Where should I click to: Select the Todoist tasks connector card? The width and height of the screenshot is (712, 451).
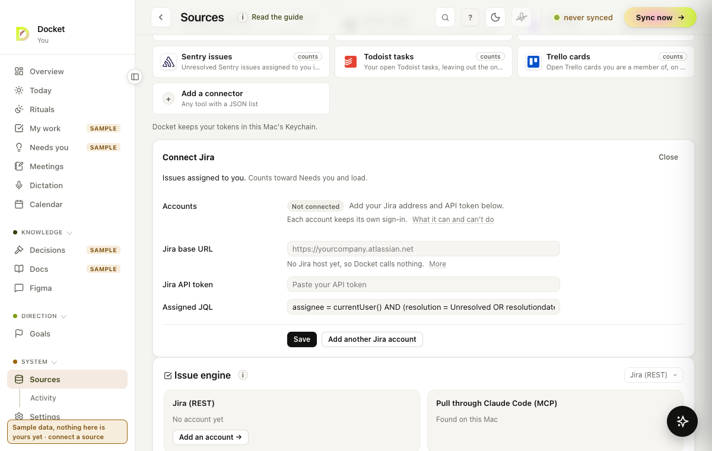[x=423, y=62]
